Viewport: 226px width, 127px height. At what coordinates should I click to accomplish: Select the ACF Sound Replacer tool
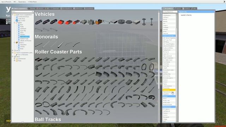click(x=169, y=44)
